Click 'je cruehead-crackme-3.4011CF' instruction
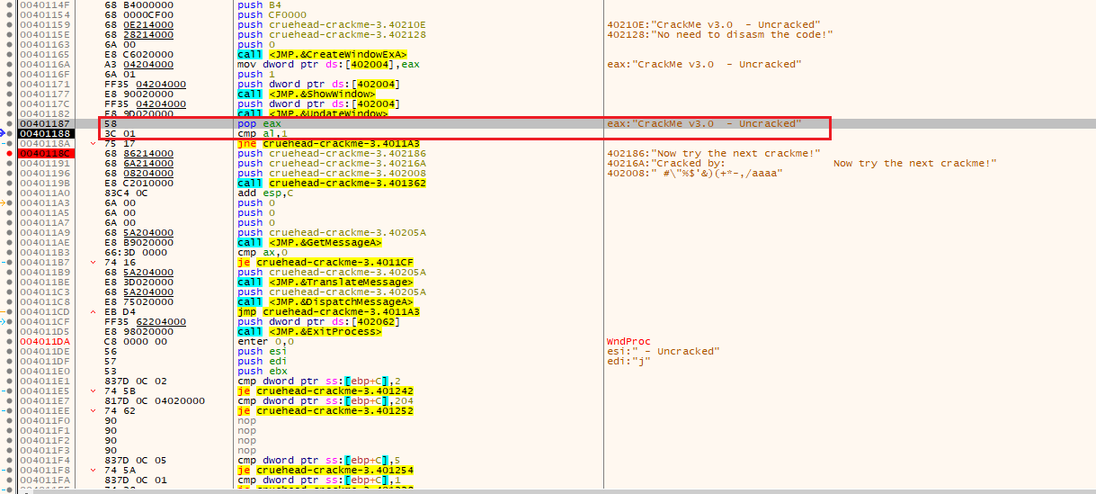1096x494 pixels. (x=325, y=262)
